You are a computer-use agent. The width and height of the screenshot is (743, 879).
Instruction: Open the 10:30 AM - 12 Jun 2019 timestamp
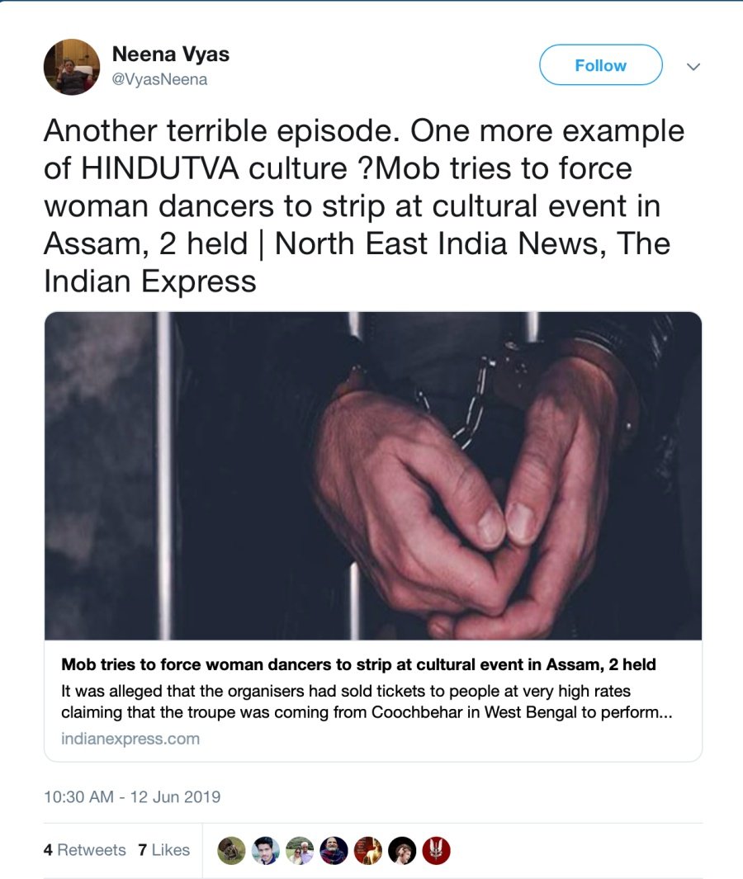(132, 797)
